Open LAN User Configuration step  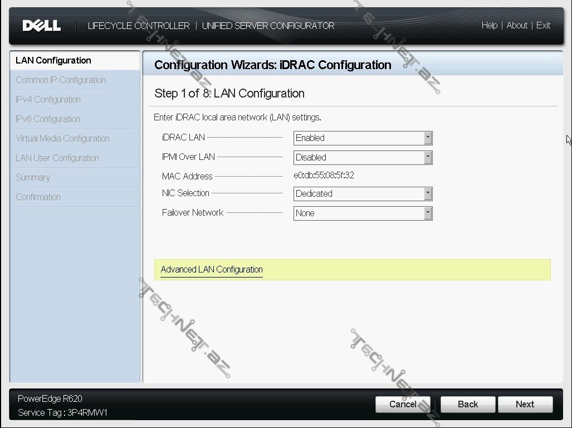click(57, 158)
